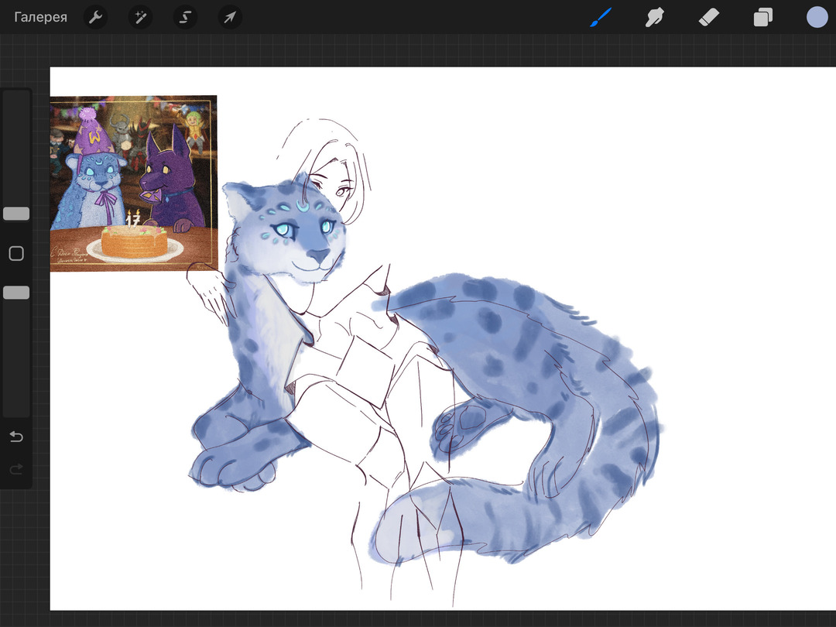Open the Actions wrench menu
This screenshot has width=836, height=627.
95,17
